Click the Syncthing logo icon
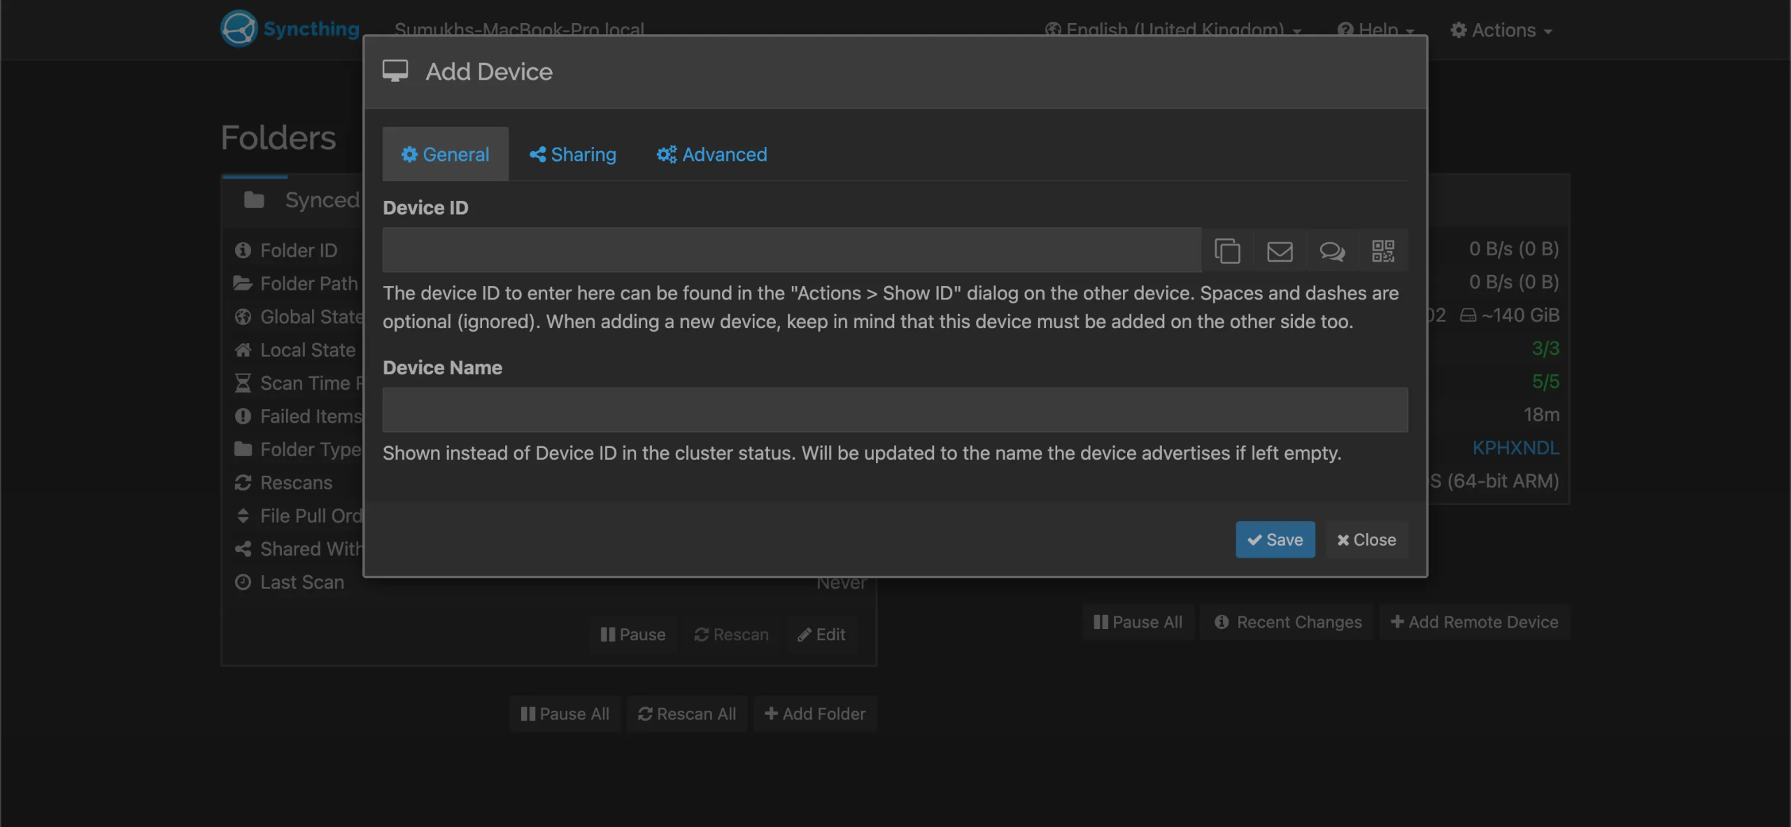This screenshot has width=1791, height=827. [x=239, y=29]
